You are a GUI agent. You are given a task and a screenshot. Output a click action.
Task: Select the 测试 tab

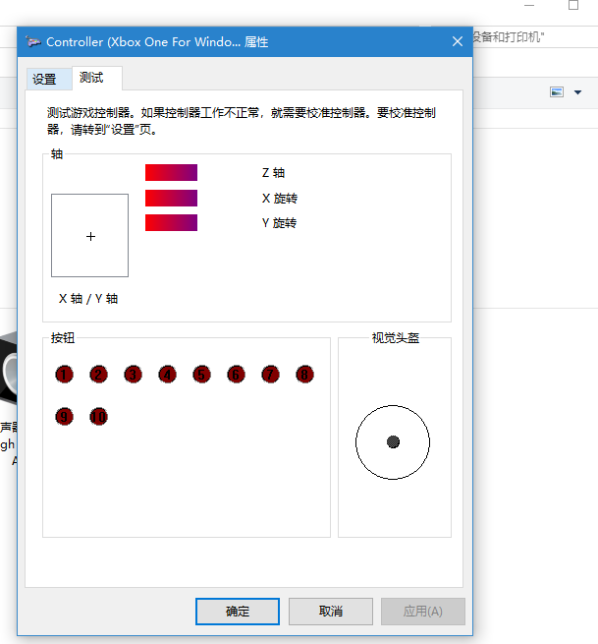[97, 78]
